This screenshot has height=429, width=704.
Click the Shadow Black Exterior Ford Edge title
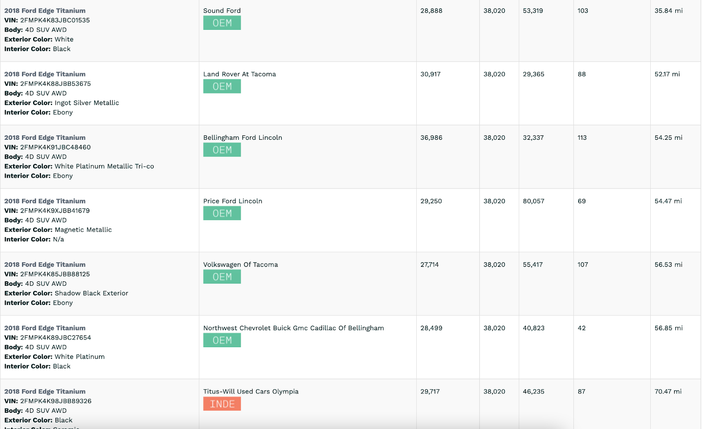[x=45, y=265]
